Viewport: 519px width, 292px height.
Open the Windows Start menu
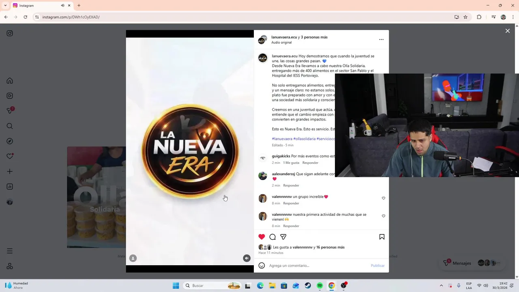(176, 286)
